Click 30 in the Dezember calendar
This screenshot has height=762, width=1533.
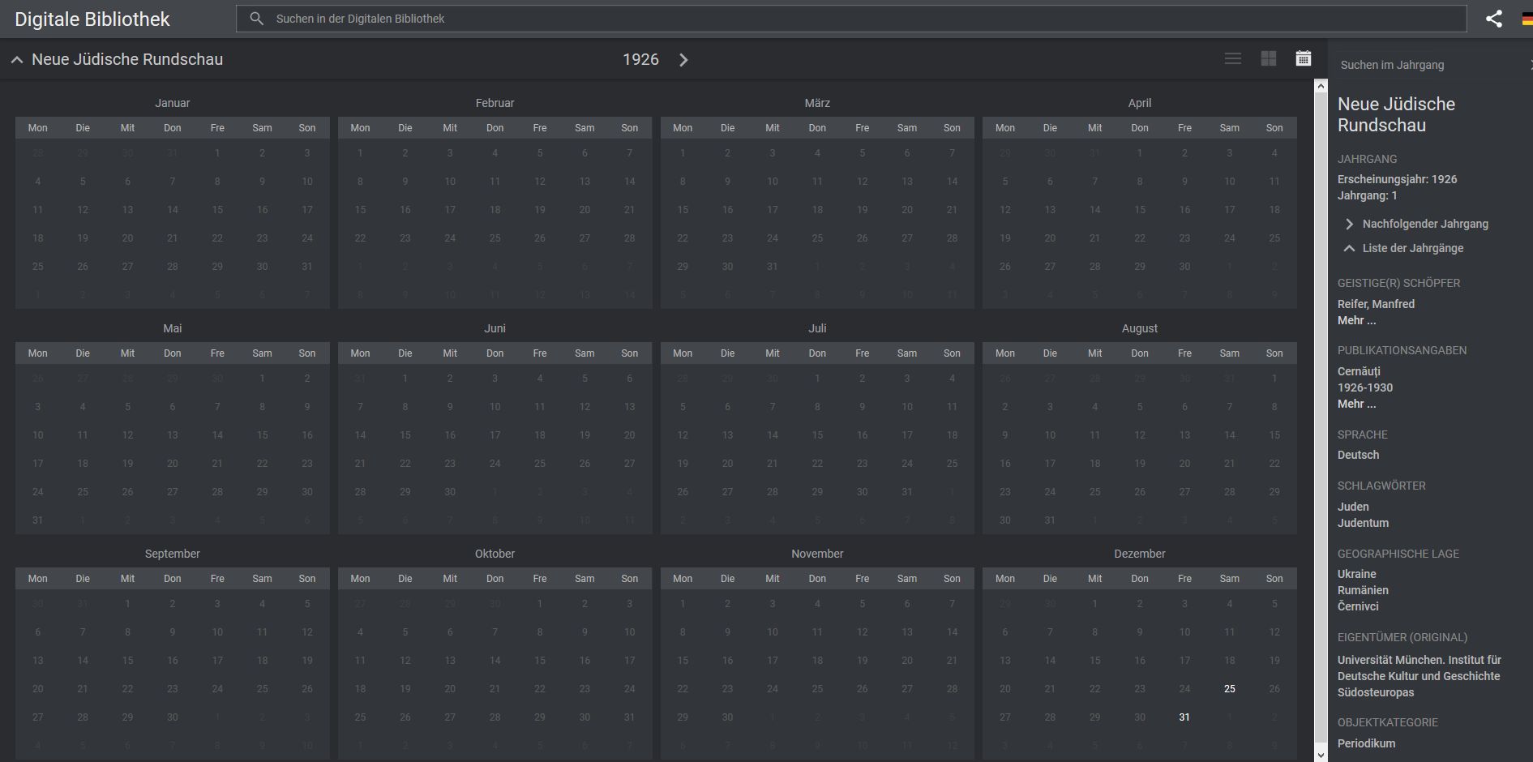pyautogui.click(x=1140, y=717)
